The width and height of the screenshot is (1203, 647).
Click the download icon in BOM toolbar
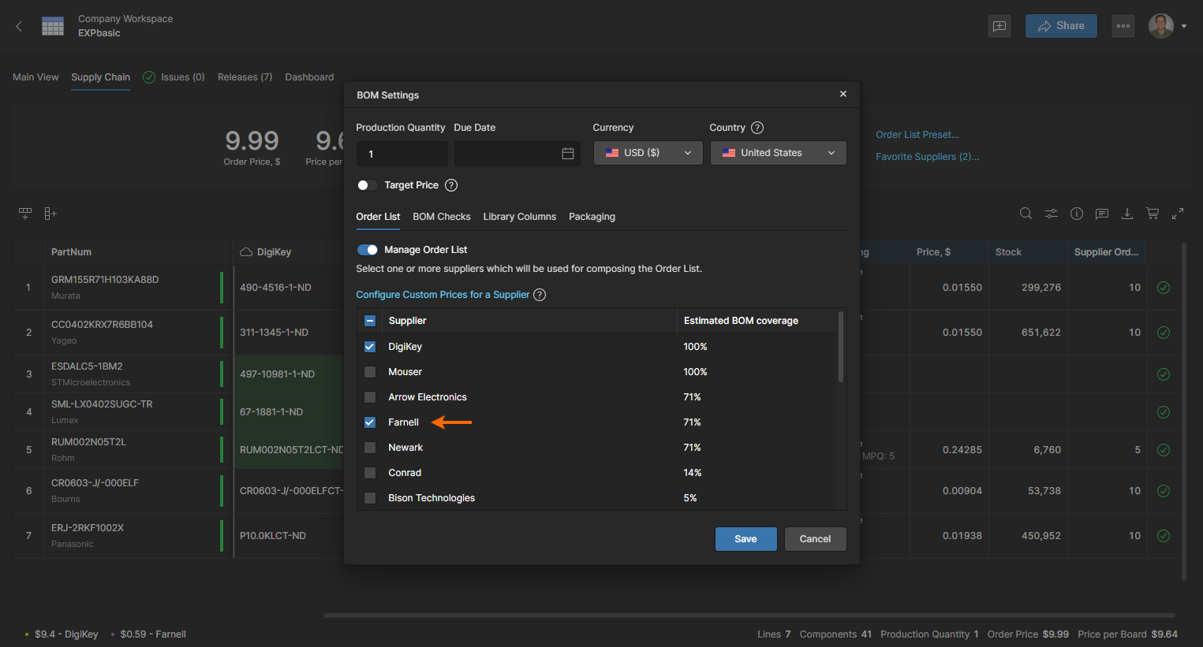tap(1127, 214)
